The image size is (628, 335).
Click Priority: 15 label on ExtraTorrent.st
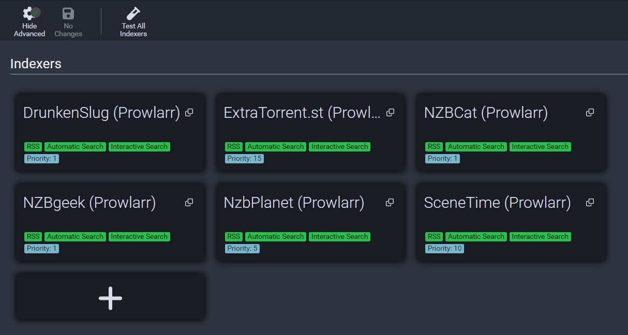244,159
